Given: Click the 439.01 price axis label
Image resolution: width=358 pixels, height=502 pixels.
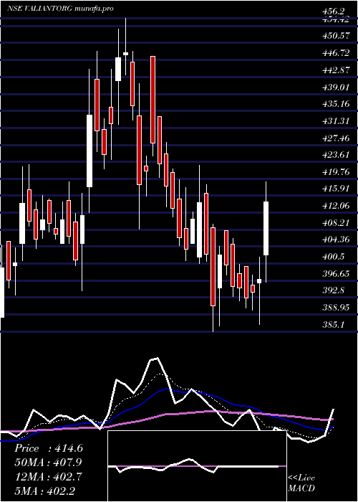Looking at the screenshot, I should [335, 87].
